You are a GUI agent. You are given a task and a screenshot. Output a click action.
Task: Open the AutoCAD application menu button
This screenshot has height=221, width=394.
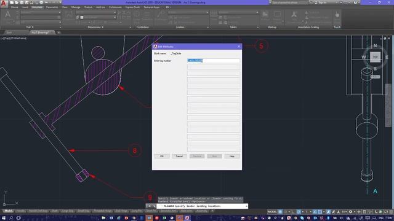4,4
